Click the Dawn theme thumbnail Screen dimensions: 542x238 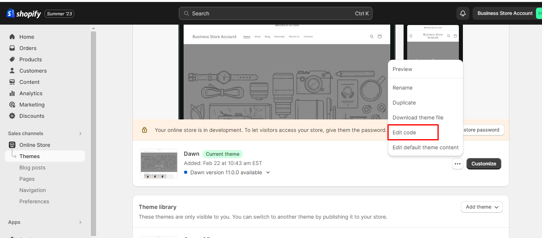(x=159, y=164)
